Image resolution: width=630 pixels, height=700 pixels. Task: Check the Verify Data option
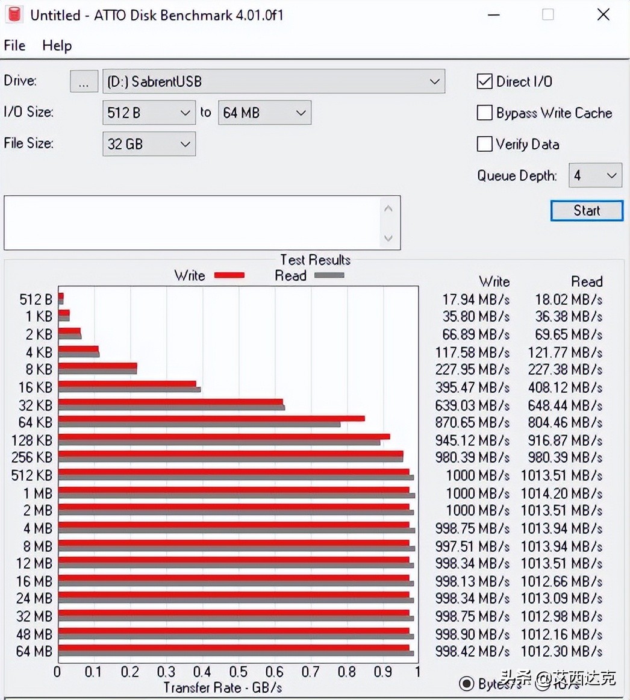(485, 144)
